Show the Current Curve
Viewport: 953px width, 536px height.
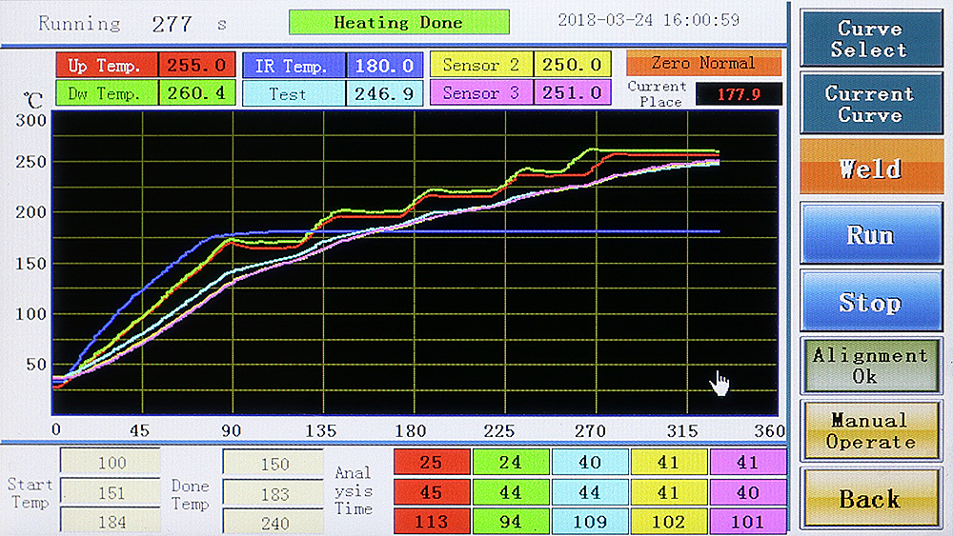871,104
